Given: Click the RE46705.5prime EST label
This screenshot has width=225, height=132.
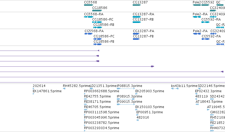Looking at the screenshot, I should point(98,107).
